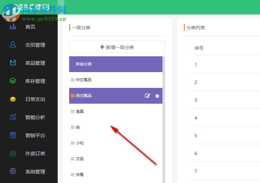Click row number 3 in 分类列表
Image resolution: width=260 pixels, height=183 pixels.
coord(196,100)
